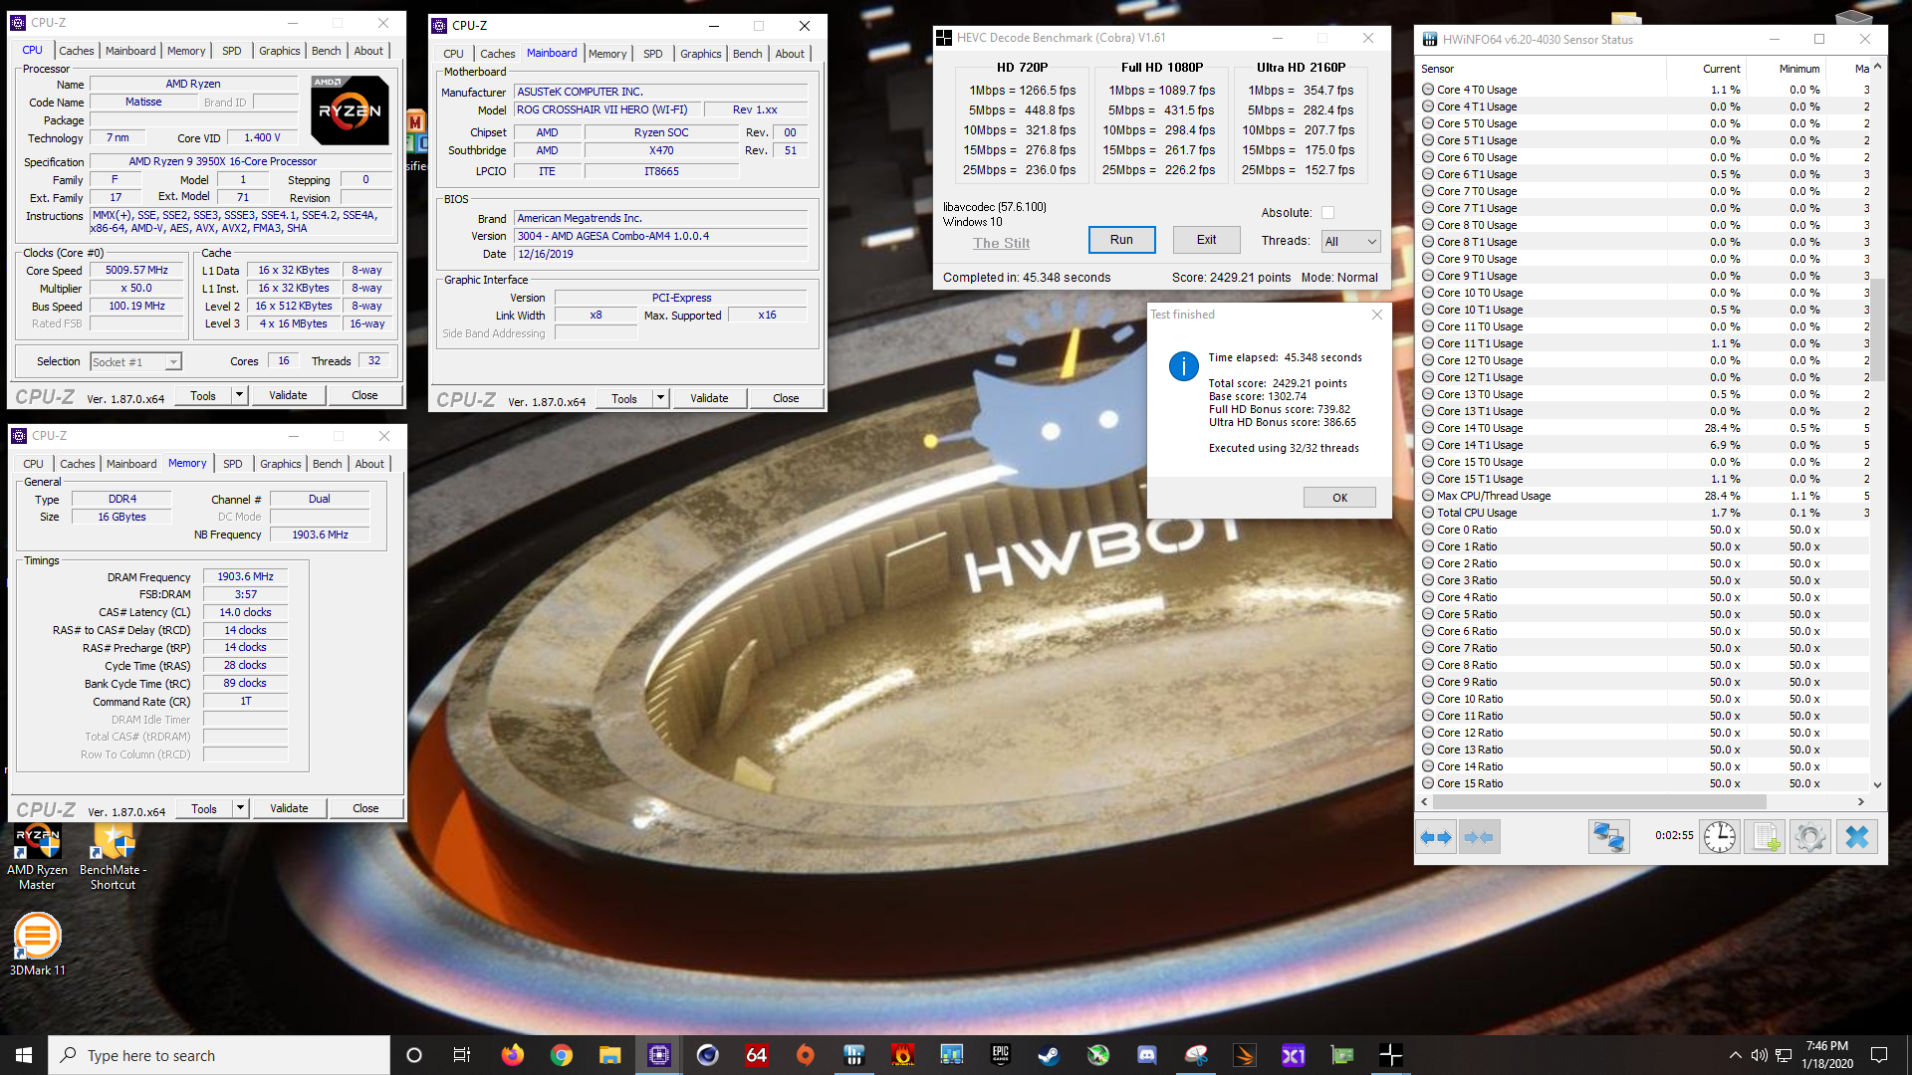Click the log file icon with green plus

(1766, 837)
